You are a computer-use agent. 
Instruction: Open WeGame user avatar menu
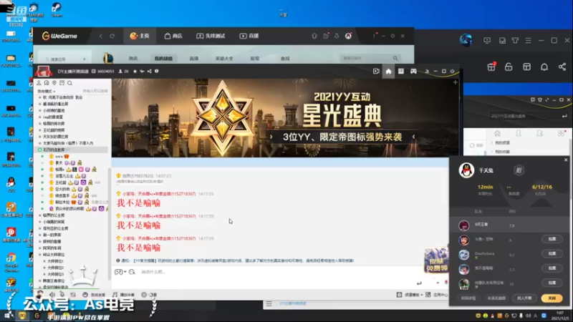click(348, 36)
